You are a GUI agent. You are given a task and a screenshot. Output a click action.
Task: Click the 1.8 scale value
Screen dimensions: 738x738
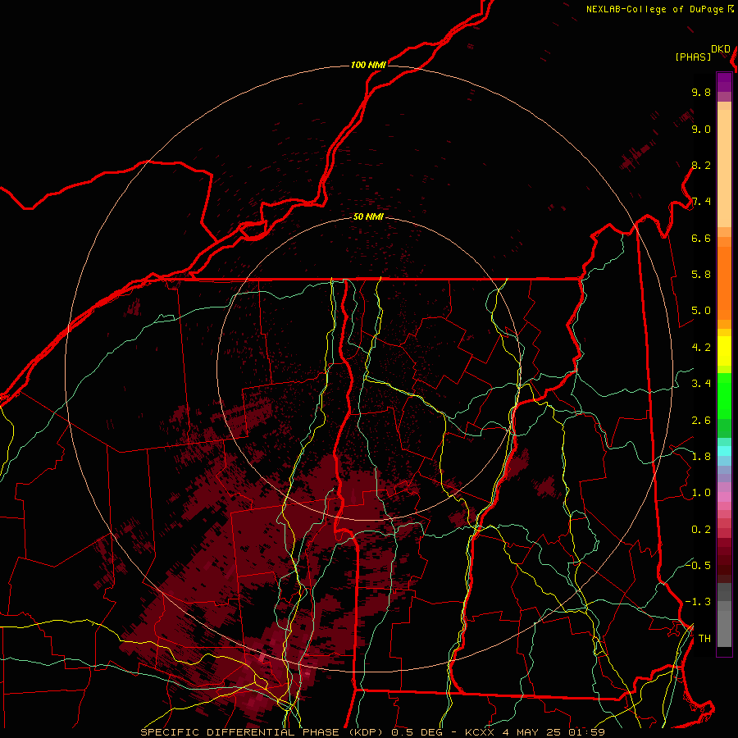[701, 457]
